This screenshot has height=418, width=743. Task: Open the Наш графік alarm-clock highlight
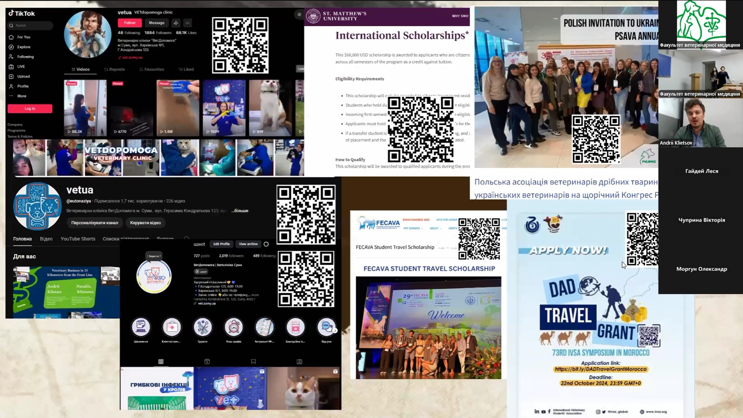[x=234, y=327]
